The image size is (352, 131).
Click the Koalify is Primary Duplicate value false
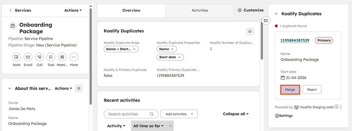108,76
